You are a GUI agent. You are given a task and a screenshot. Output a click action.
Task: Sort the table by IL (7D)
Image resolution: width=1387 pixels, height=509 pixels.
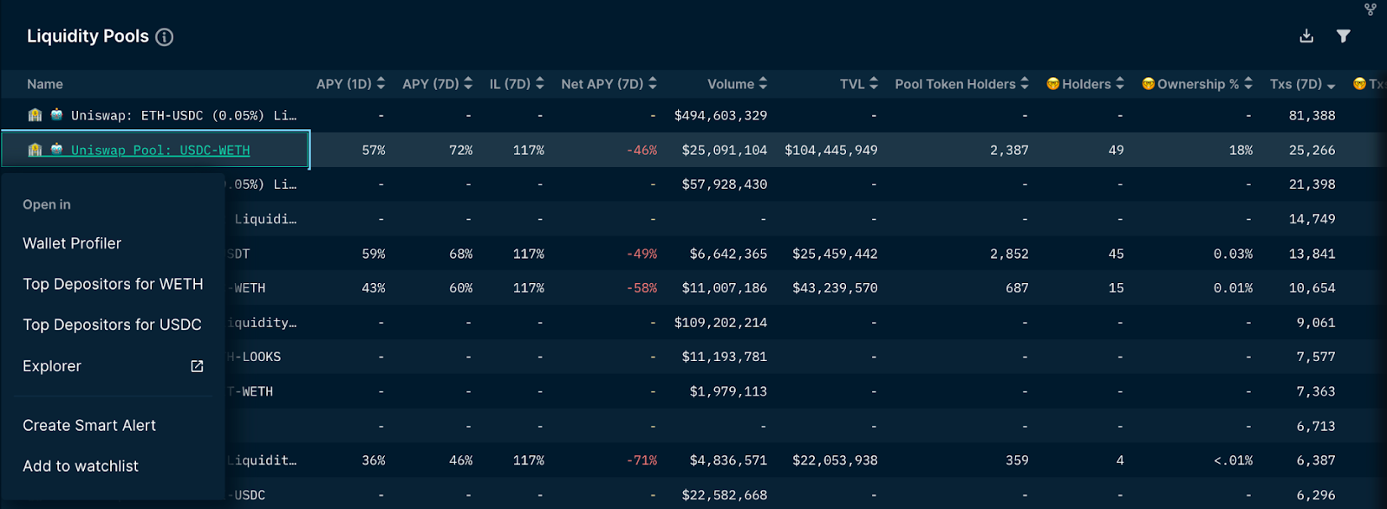(539, 84)
